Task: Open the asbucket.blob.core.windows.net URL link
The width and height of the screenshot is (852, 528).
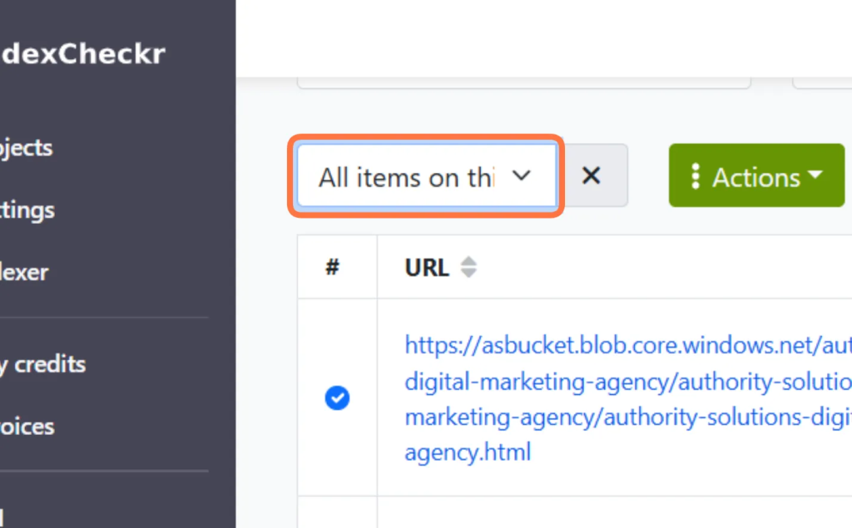Action: coord(628,398)
